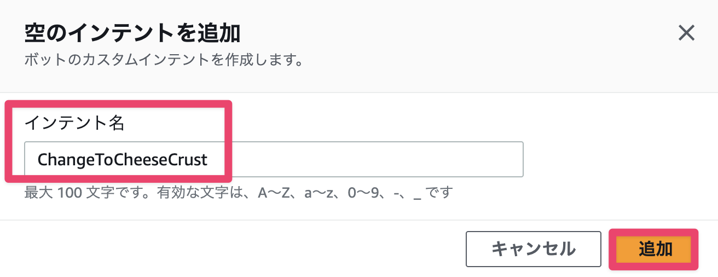This screenshot has height=277, width=718.
Task: Place cursor at end of ChangeToCheeseCrust
Action: pyautogui.click(x=209, y=159)
